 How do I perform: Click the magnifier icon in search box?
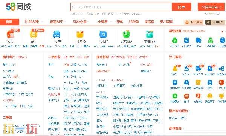74,7
